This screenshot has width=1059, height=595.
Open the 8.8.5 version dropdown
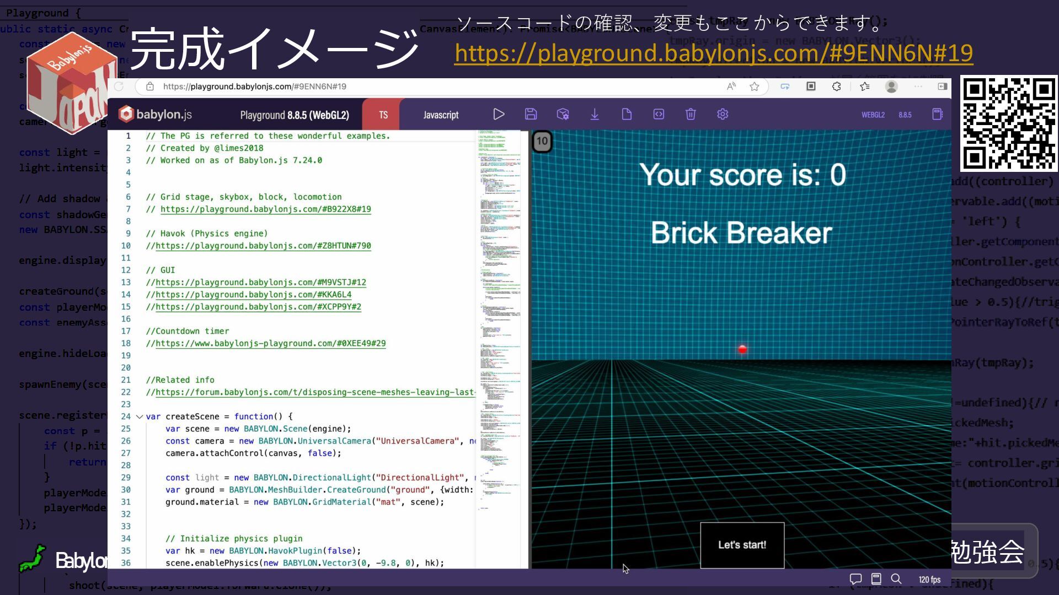click(x=905, y=115)
